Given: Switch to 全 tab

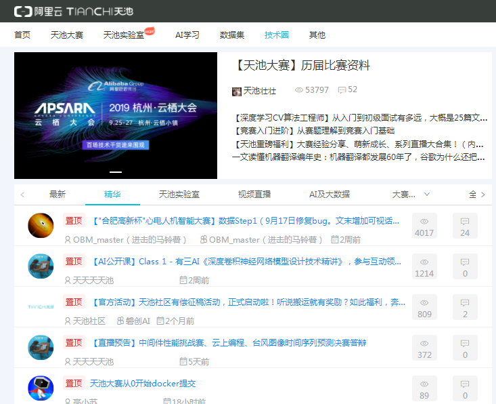Looking at the screenshot, I should tap(472, 195).
